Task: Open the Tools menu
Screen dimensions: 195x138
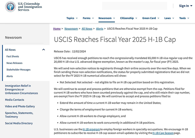Action: pos(184,18)
